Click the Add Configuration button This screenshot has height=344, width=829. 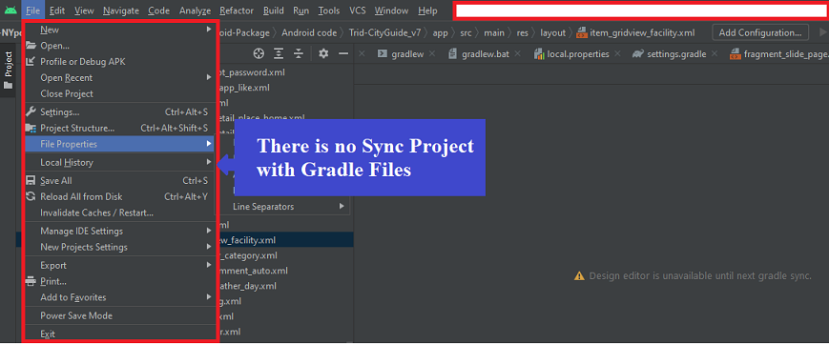click(x=760, y=32)
